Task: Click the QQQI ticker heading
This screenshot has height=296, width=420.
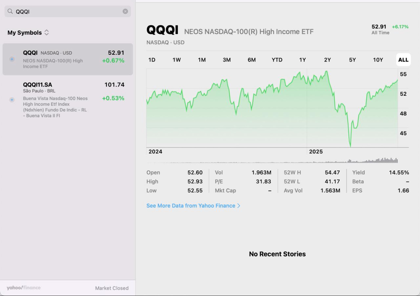Action: [162, 30]
